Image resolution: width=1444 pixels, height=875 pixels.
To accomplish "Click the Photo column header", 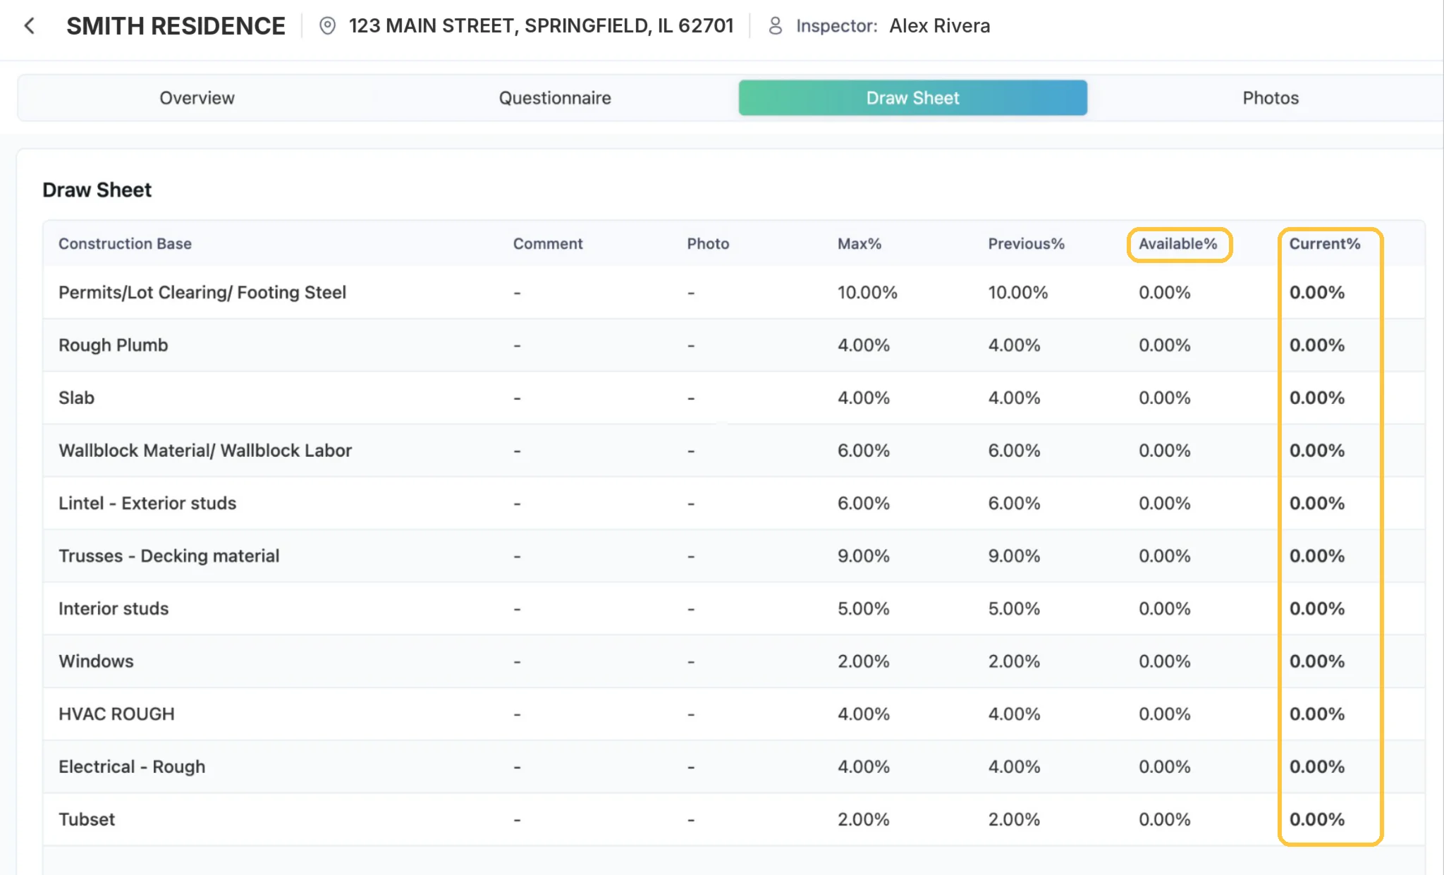I will (x=708, y=244).
